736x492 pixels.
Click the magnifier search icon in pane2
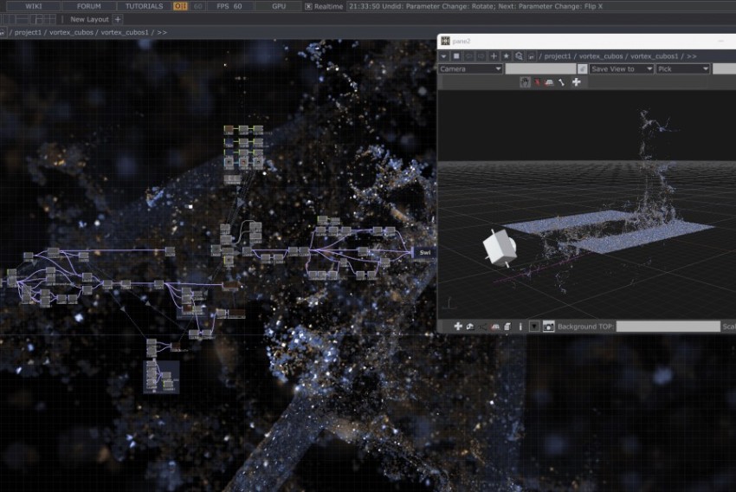(519, 55)
